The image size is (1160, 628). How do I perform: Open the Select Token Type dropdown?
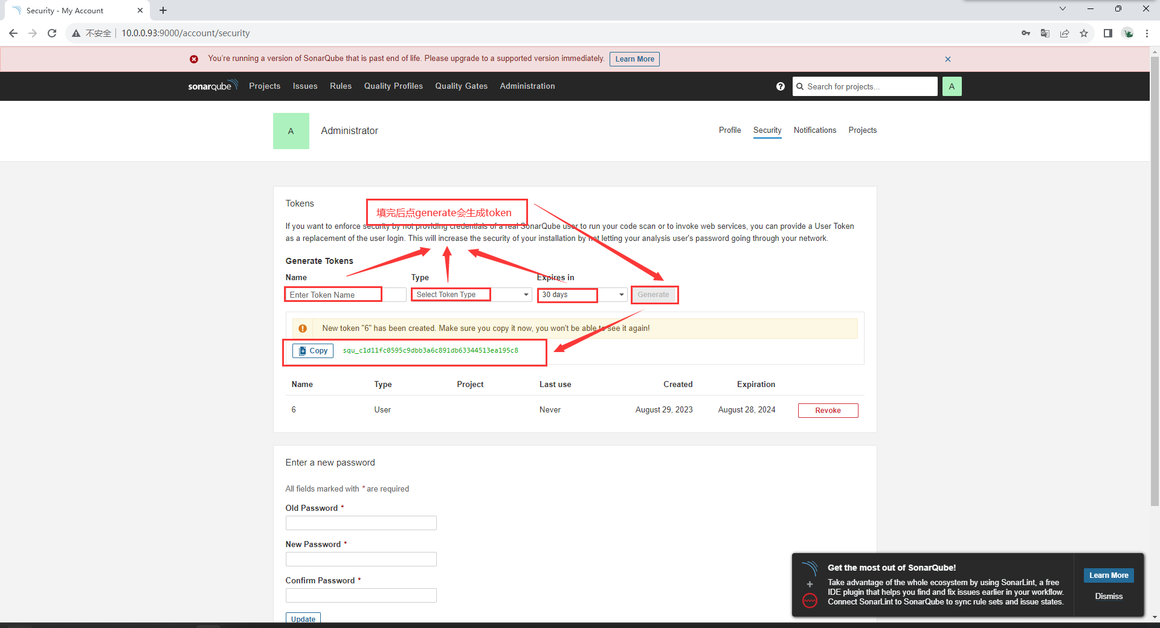coord(471,295)
